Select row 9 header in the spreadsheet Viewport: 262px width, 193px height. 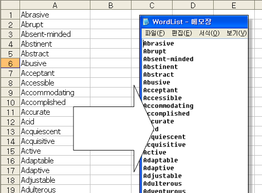click(10, 92)
